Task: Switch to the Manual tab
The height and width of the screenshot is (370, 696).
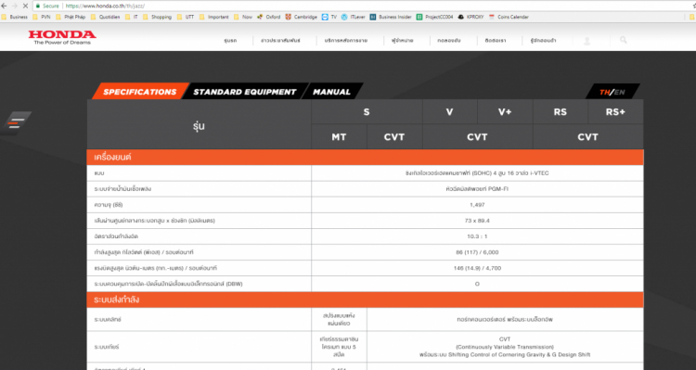Action: (331, 92)
